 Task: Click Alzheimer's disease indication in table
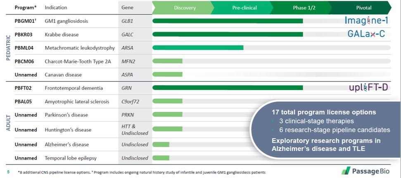point(67,145)
